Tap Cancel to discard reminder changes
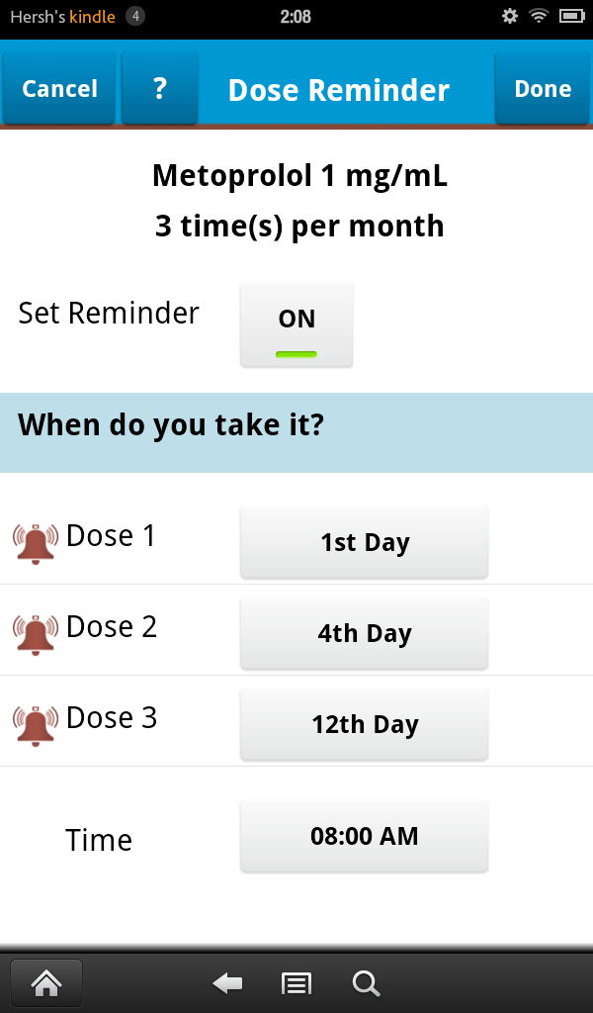The width and height of the screenshot is (593, 1013). (58, 88)
